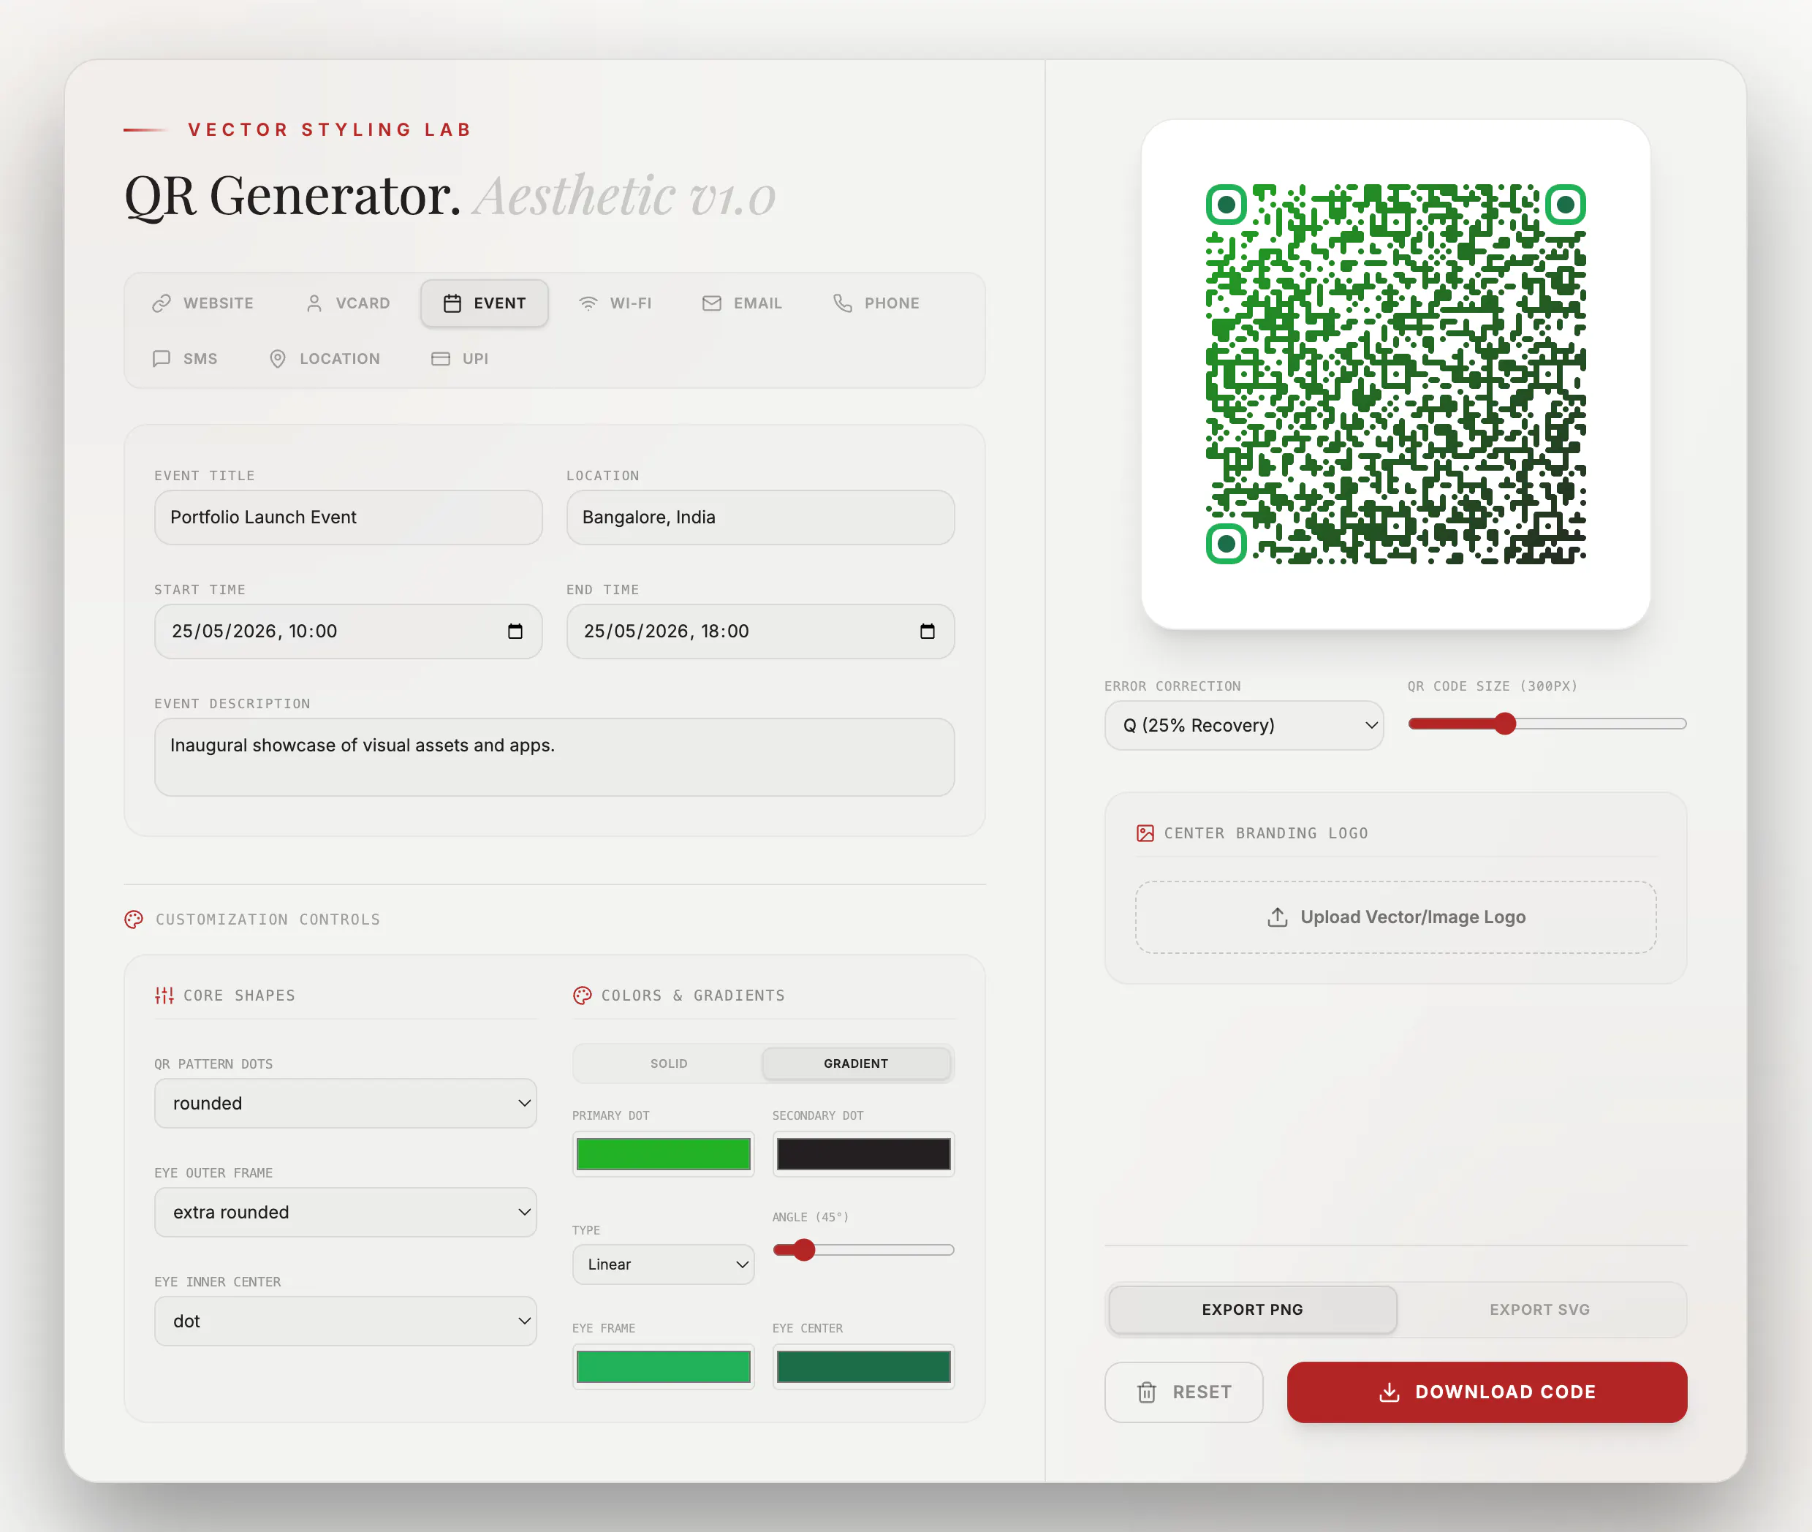
Task: Choose the Email QR type
Action: 743,303
